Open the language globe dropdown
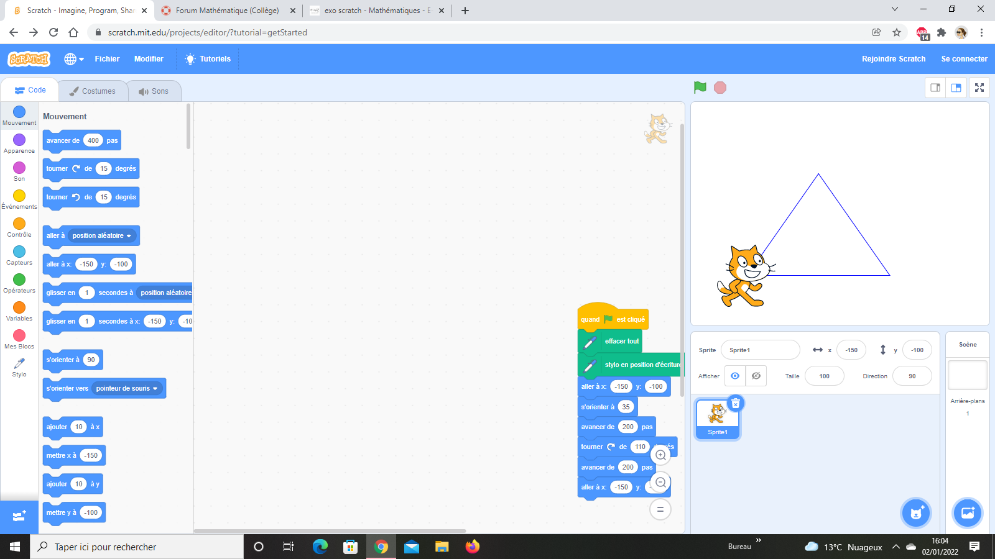The width and height of the screenshot is (995, 559). [74, 59]
